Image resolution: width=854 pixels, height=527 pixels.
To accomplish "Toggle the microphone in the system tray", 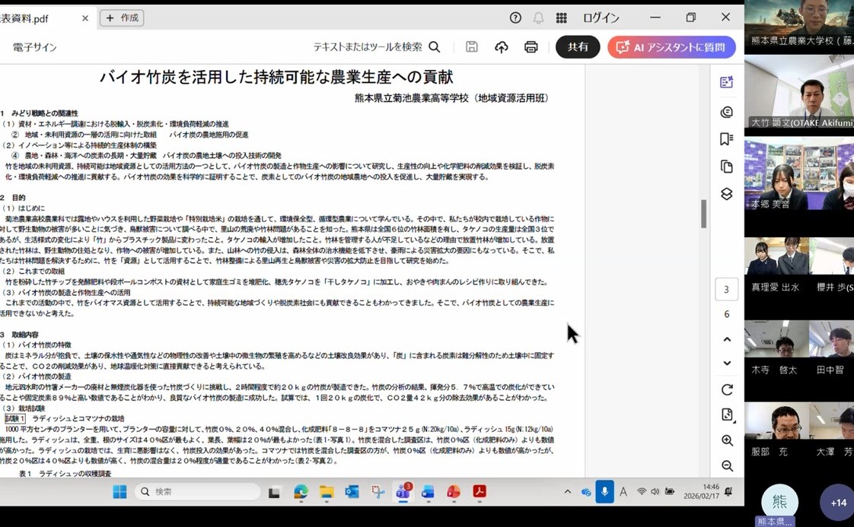I will coord(604,492).
